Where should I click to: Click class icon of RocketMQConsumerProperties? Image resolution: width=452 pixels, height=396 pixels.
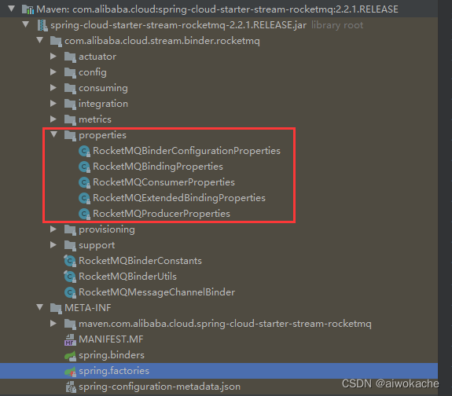(84, 183)
